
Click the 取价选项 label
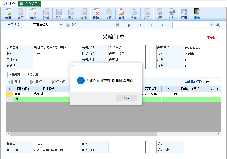point(13,25)
